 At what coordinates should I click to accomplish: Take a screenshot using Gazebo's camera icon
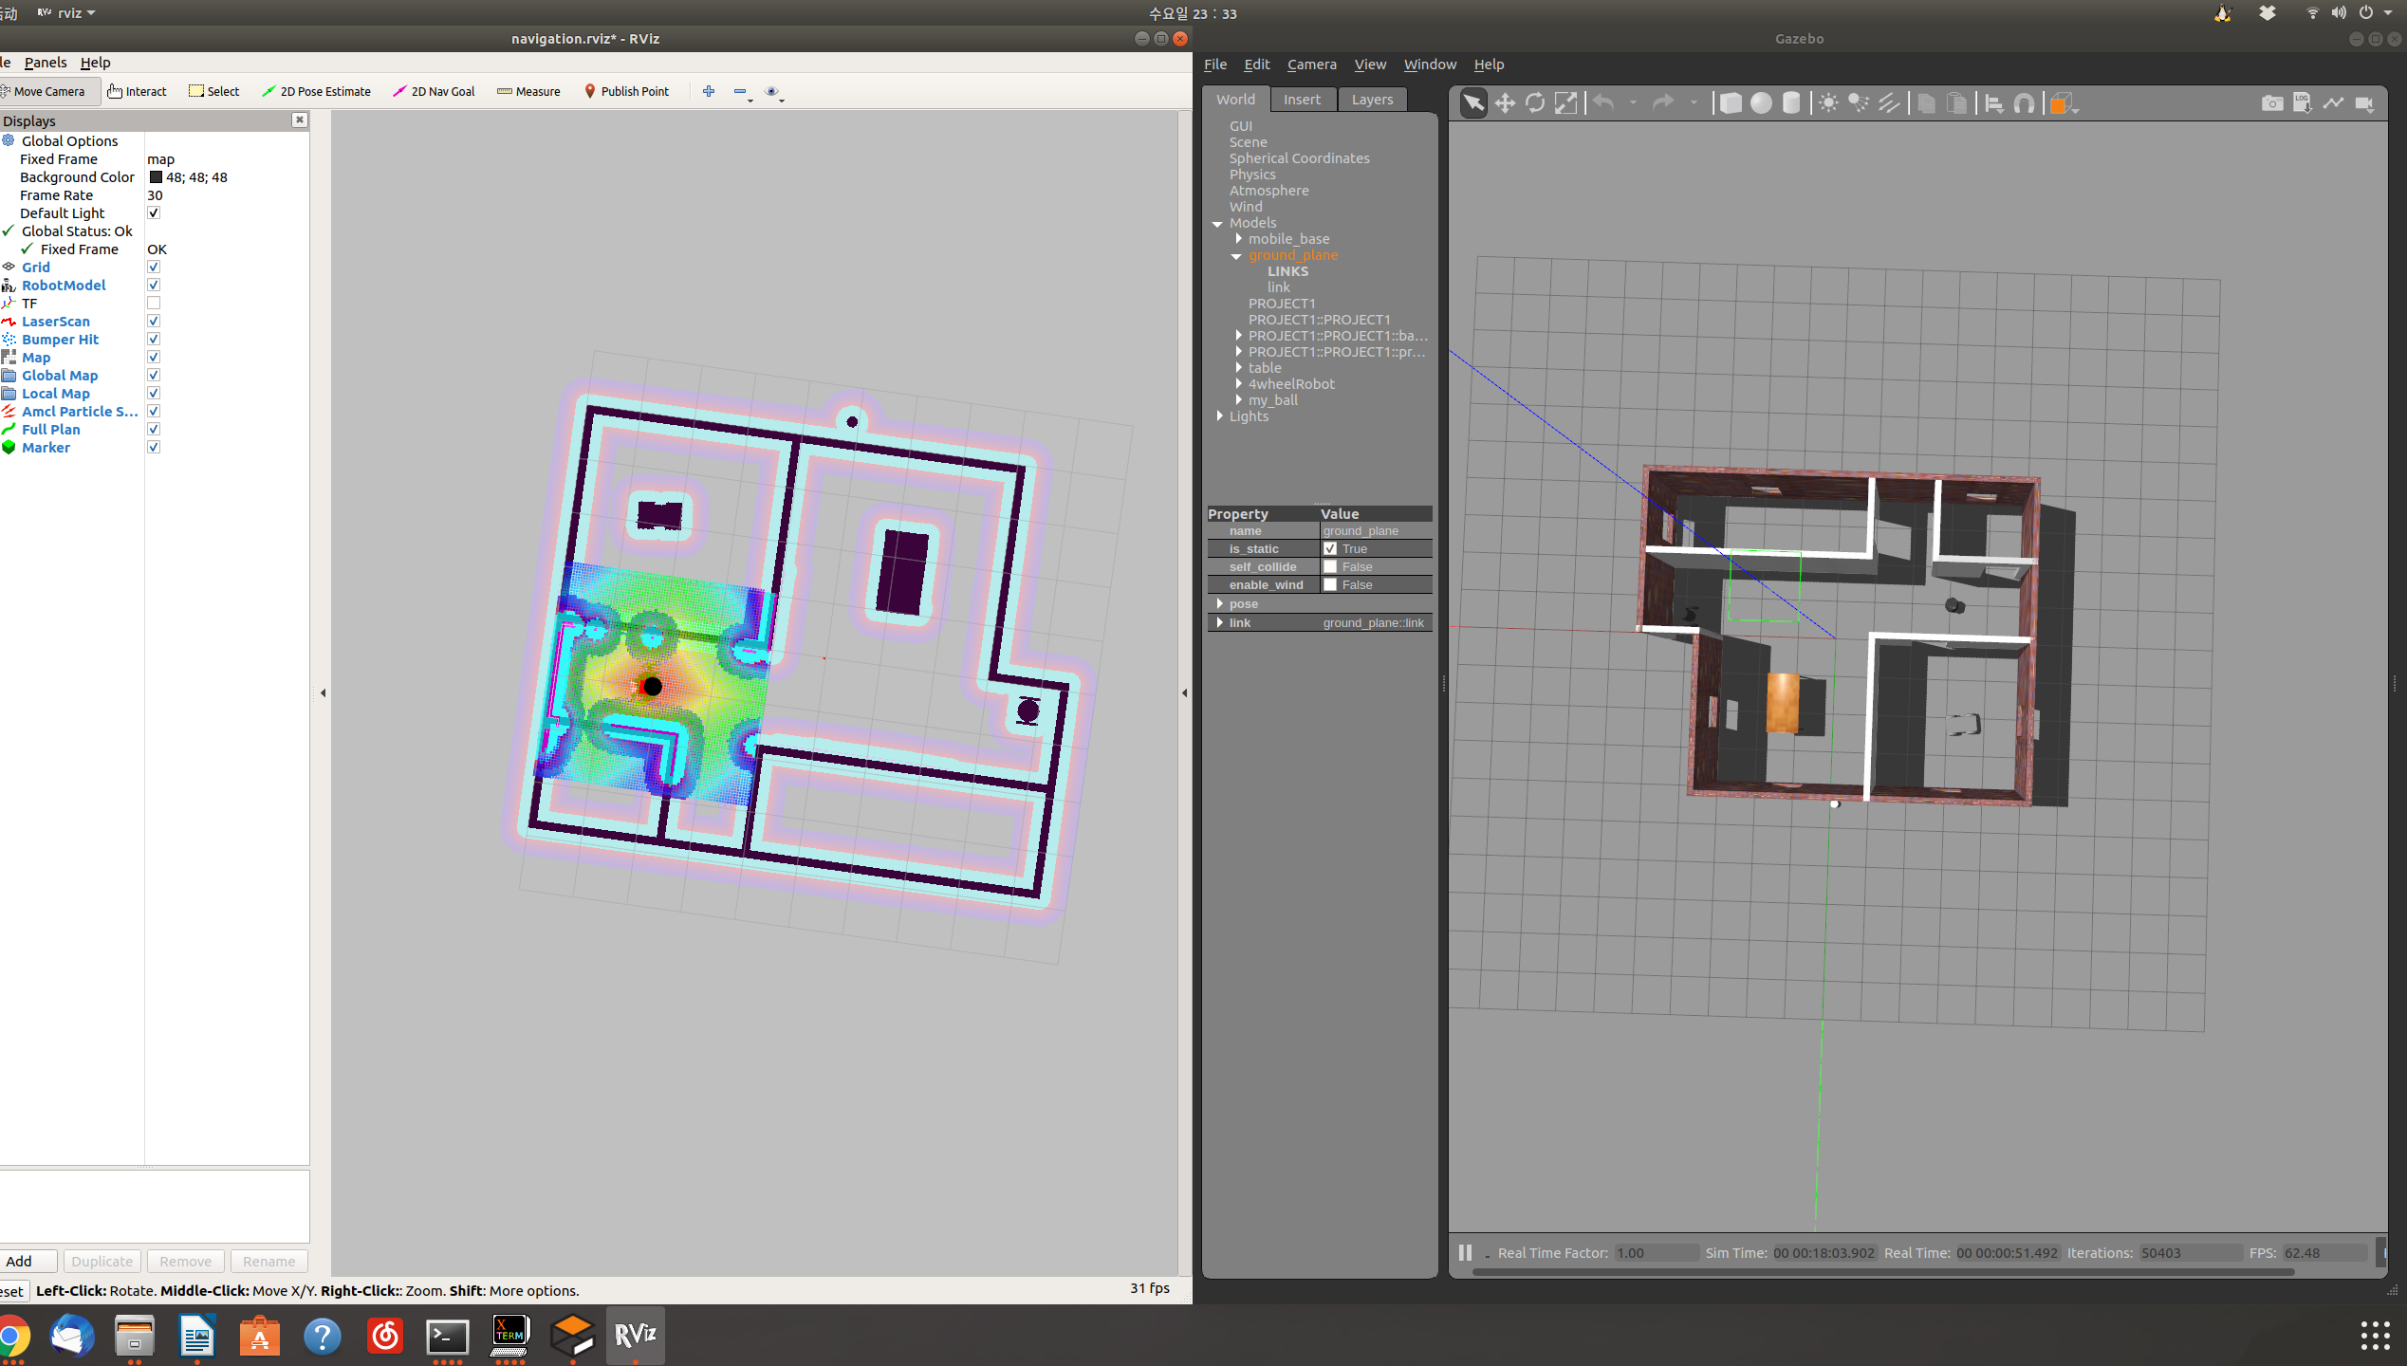pos(2271,102)
